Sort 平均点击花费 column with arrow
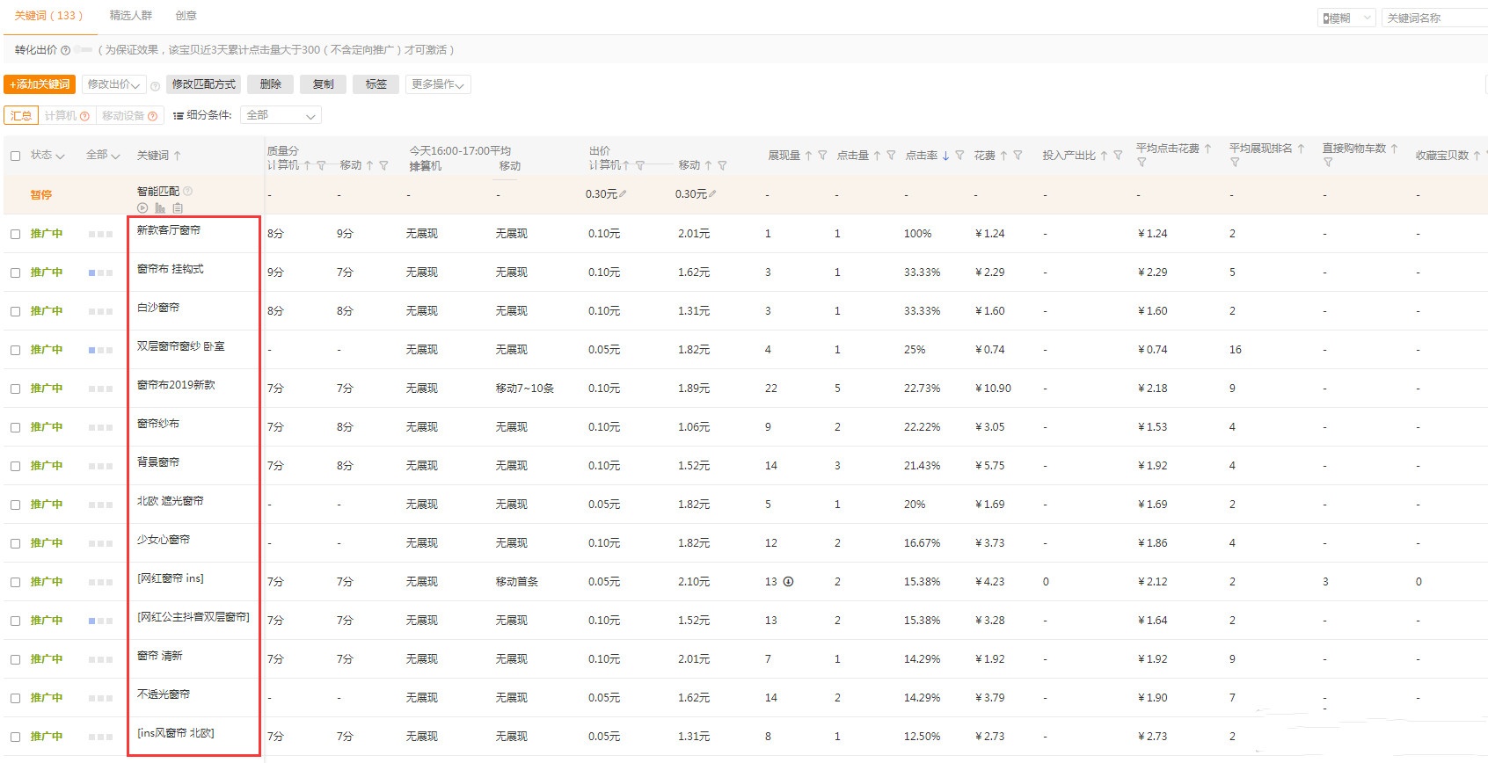1488x763 pixels. point(1207,149)
